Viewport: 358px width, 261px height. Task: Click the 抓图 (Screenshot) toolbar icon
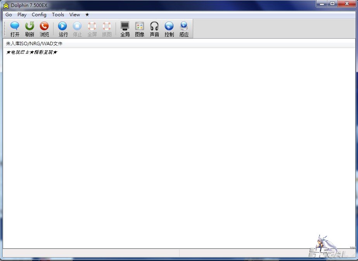[107, 29]
